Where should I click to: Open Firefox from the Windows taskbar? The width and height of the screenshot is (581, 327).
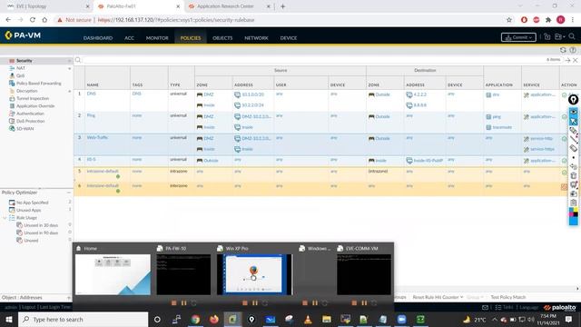tap(214, 319)
